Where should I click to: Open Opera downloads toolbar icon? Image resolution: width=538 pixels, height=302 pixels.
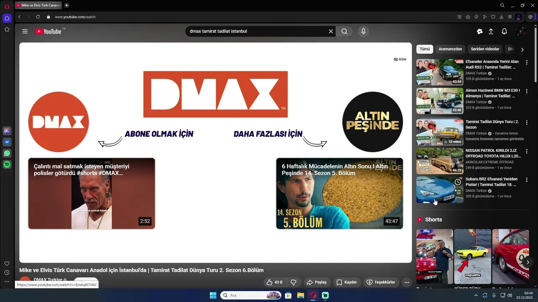pyautogui.click(x=501, y=17)
